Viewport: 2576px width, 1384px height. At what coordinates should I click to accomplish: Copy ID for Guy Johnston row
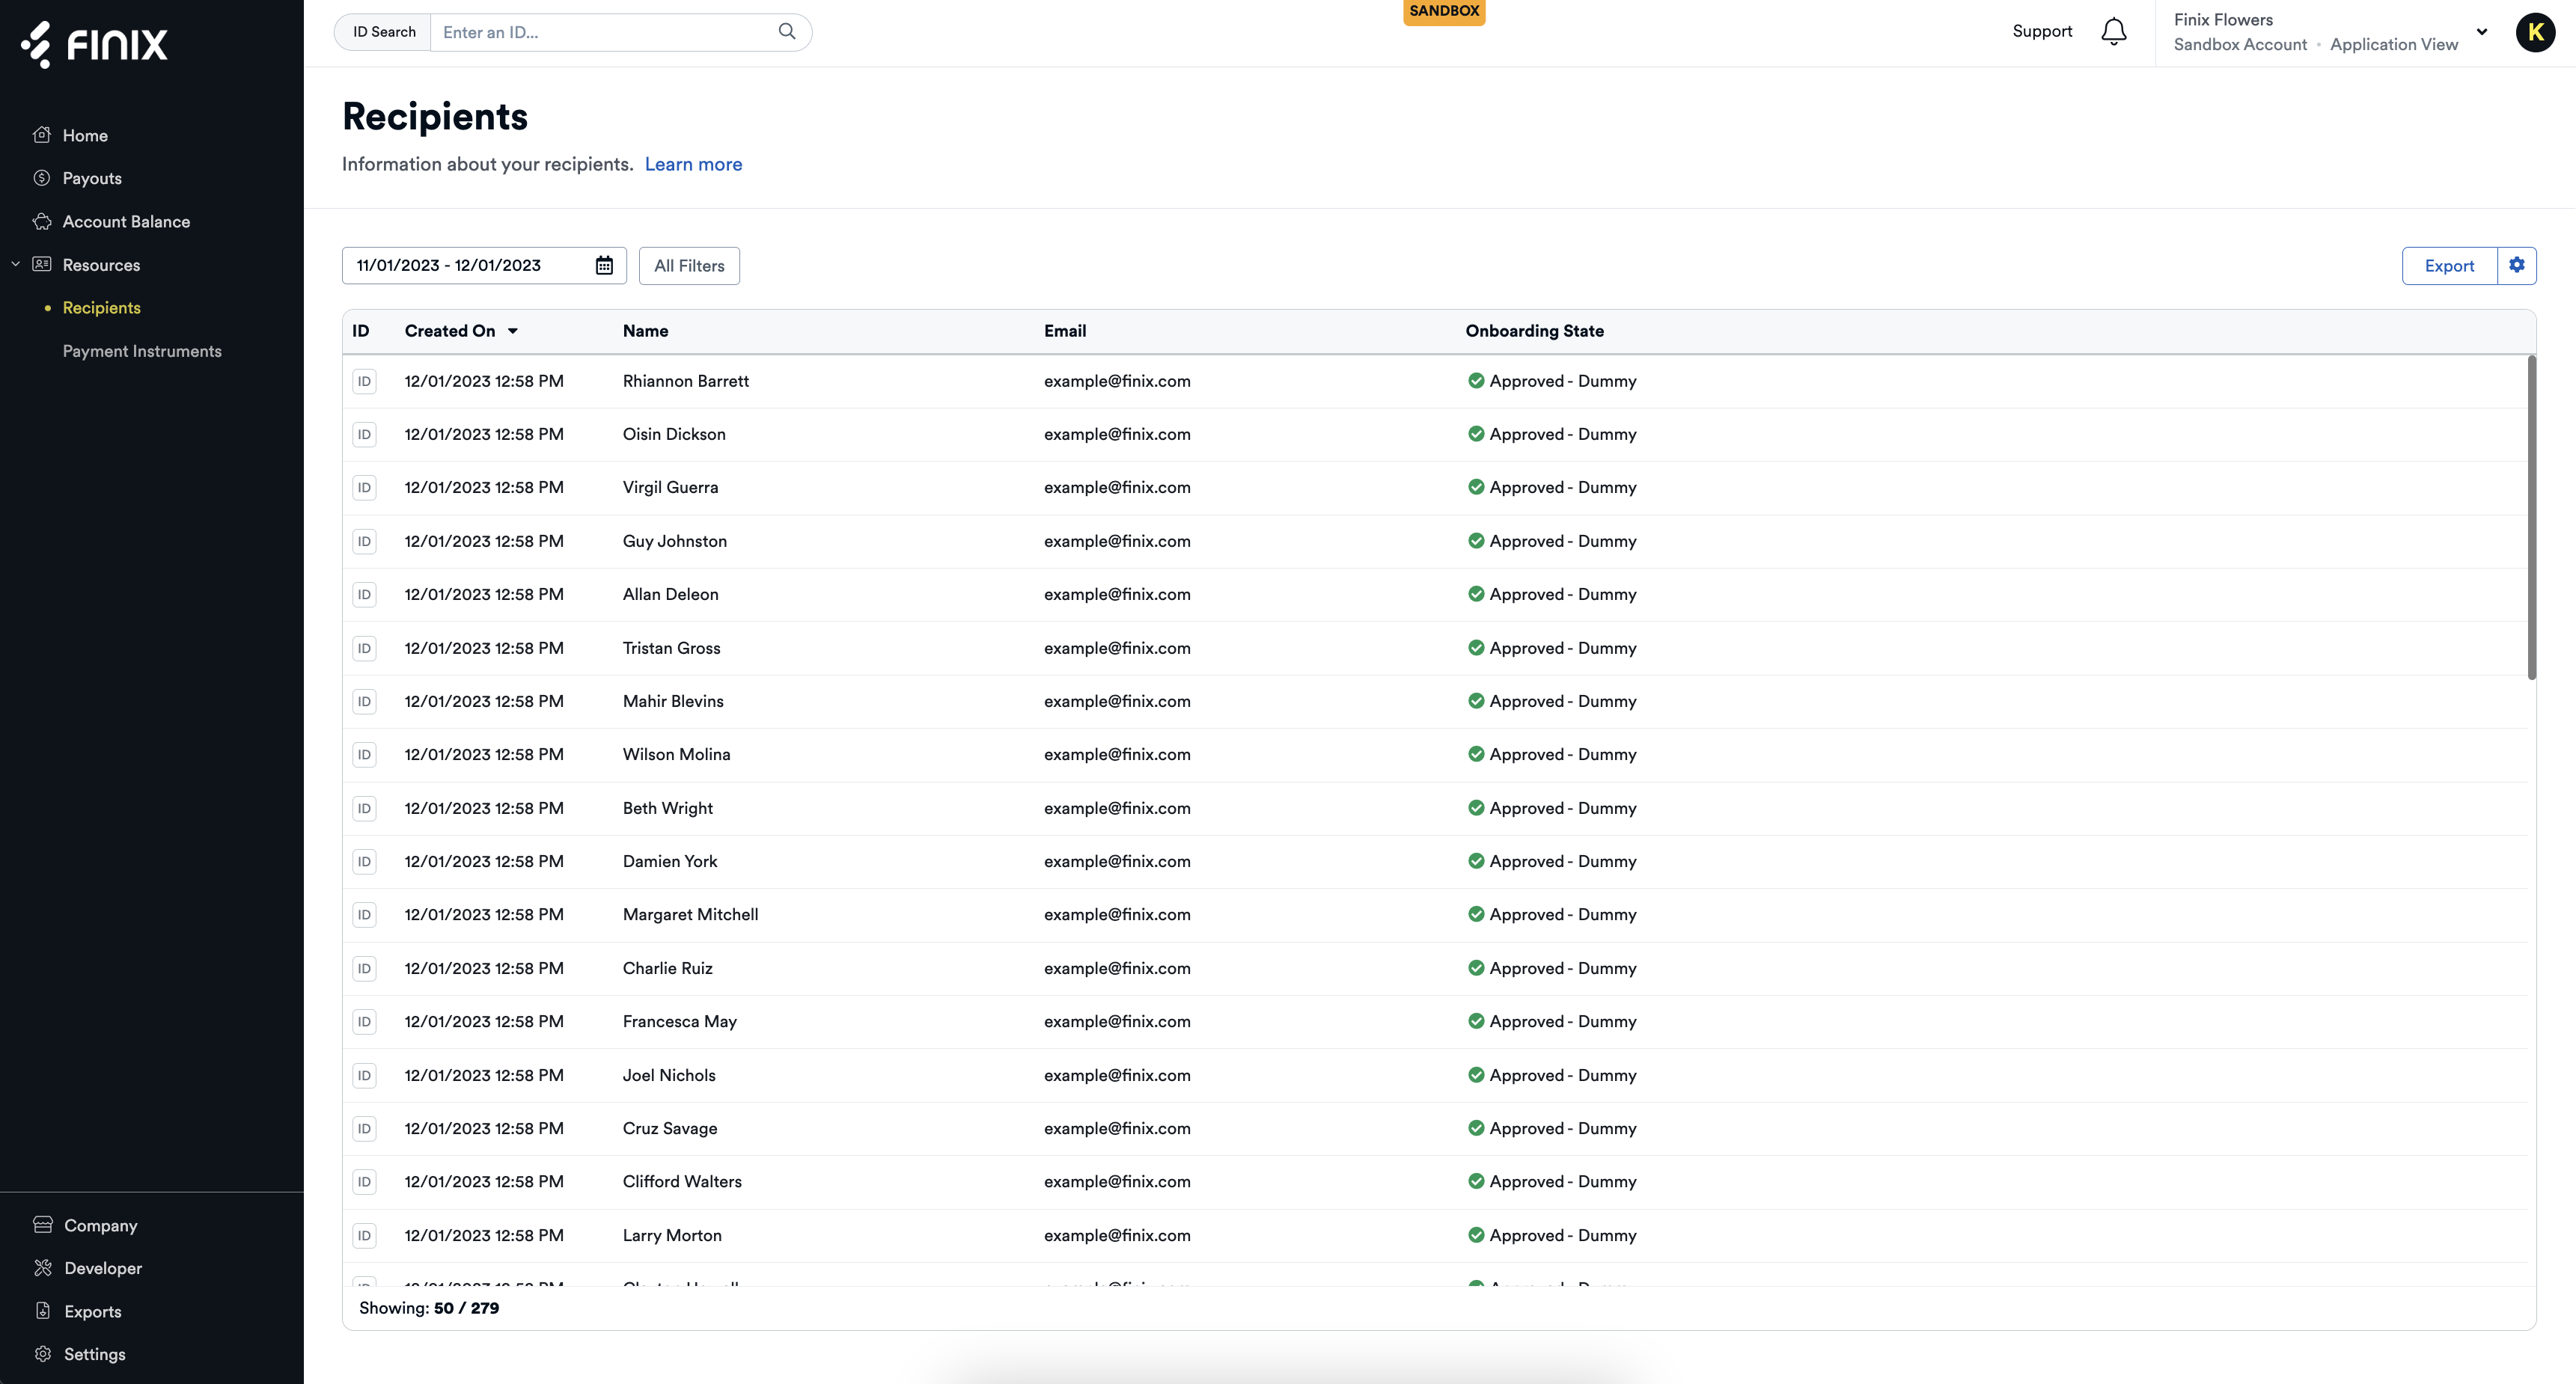pyautogui.click(x=364, y=542)
